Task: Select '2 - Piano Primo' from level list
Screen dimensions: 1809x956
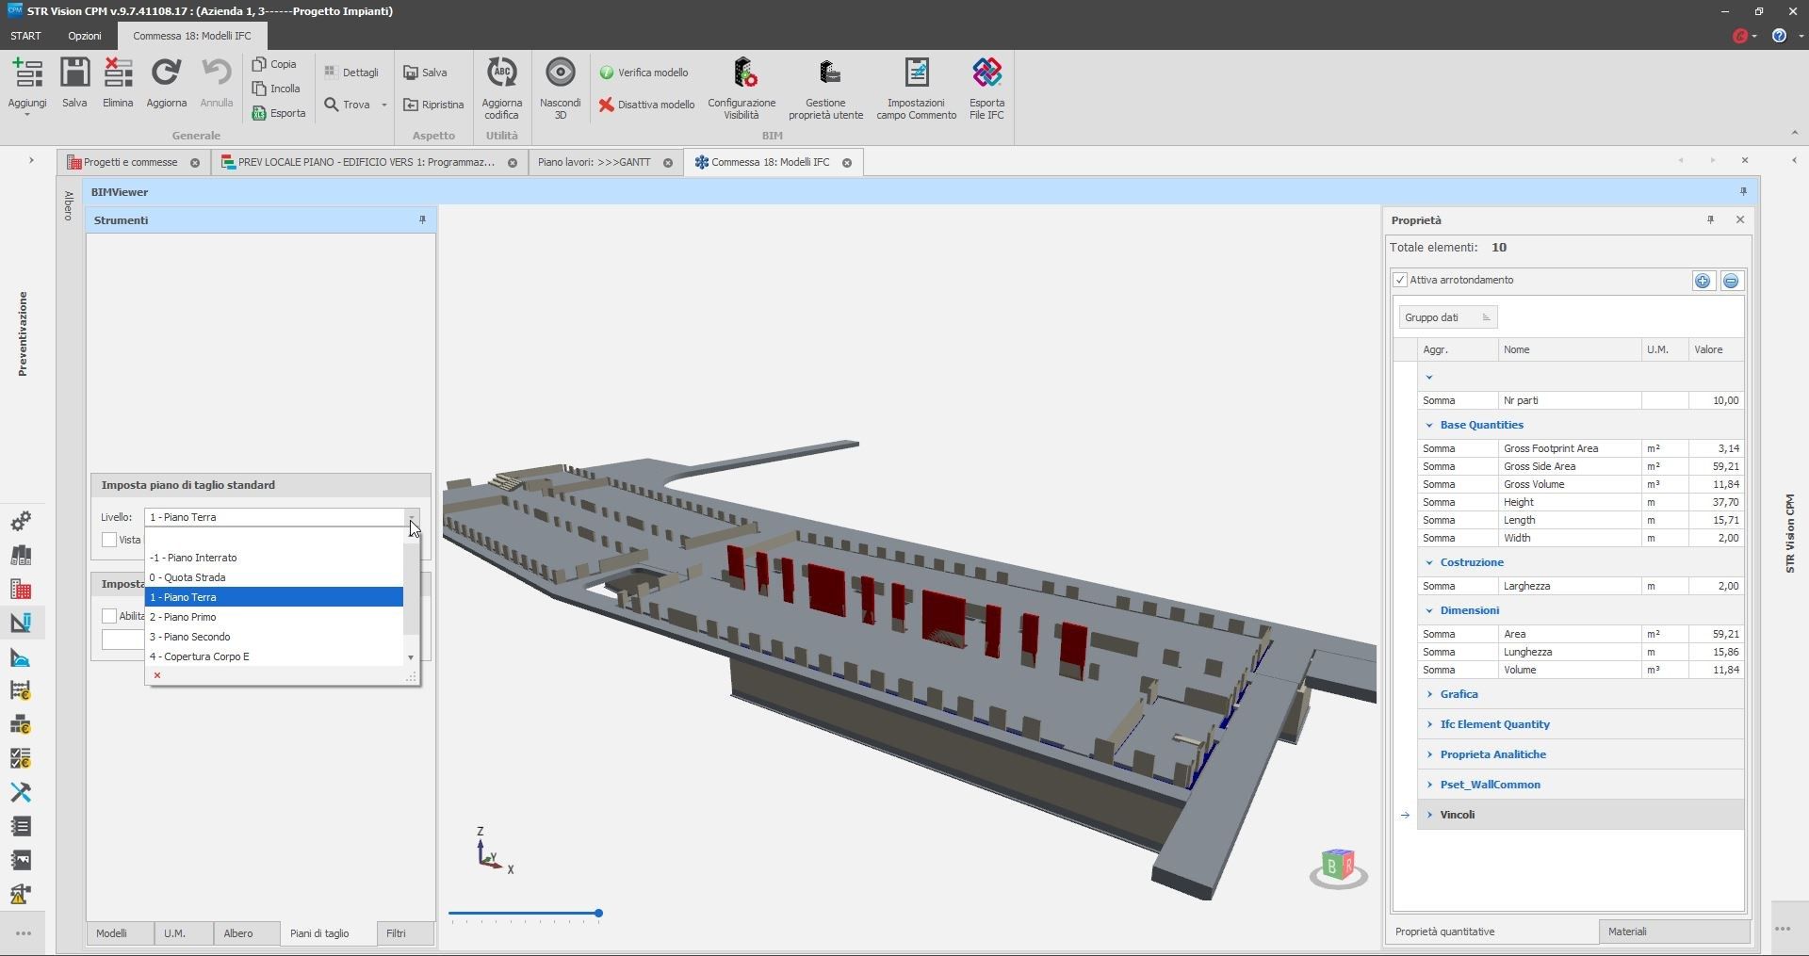Action: [x=183, y=617]
